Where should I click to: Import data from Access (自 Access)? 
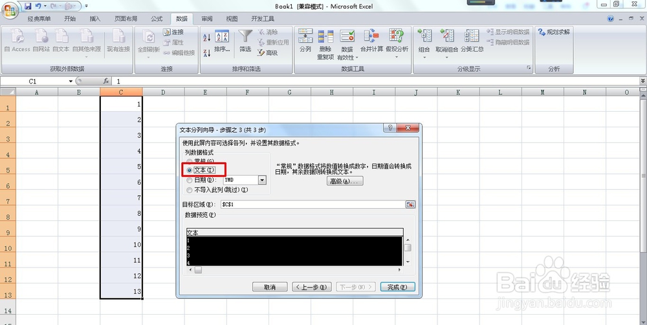tap(17, 40)
